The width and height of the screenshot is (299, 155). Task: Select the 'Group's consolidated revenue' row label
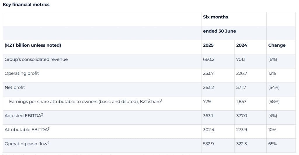(36, 59)
